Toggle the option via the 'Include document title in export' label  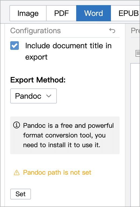68,51
